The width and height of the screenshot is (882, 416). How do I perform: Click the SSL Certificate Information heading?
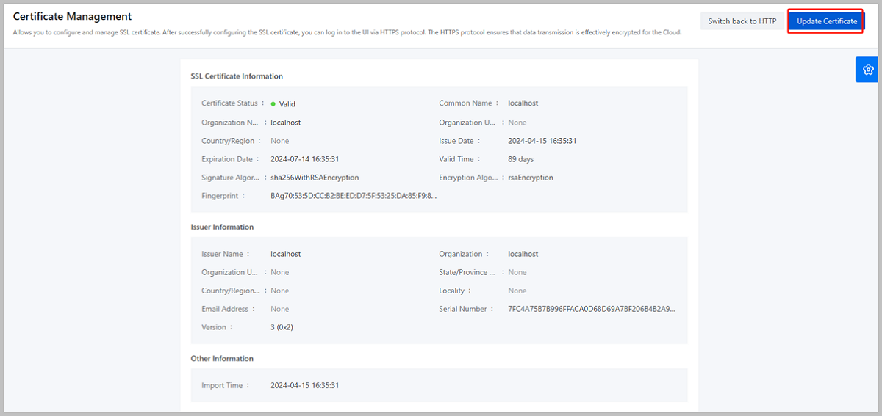(x=237, y=76)
